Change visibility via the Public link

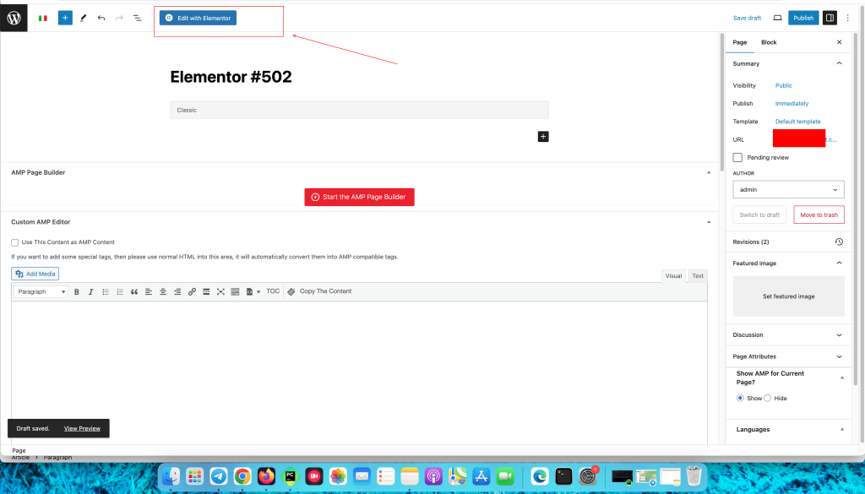tap(783, 85)
